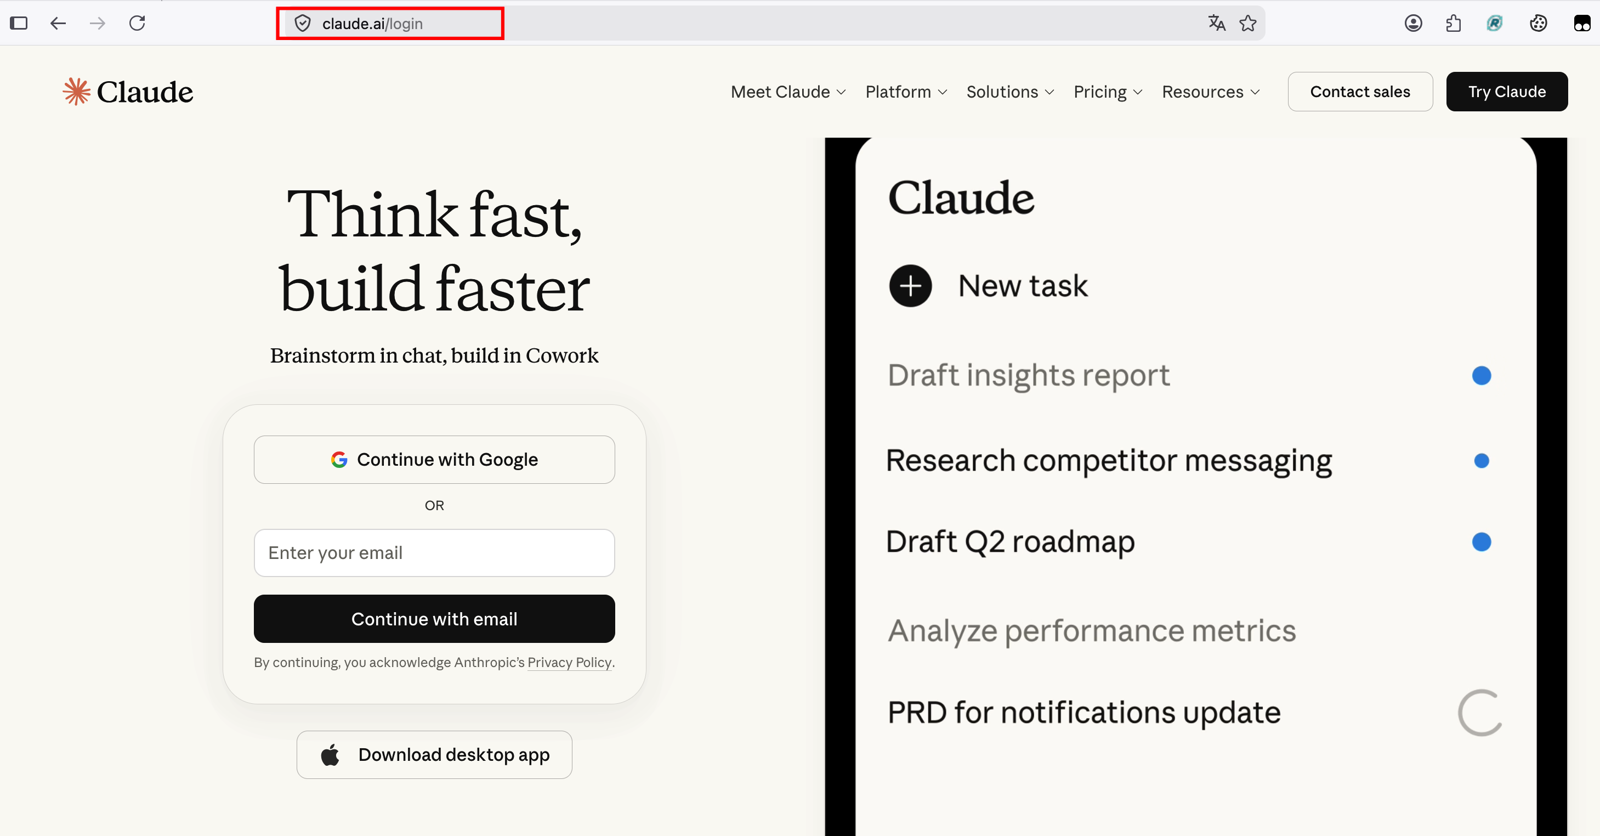Click the Claude wordmark in the header

click(x=145, y=92)
